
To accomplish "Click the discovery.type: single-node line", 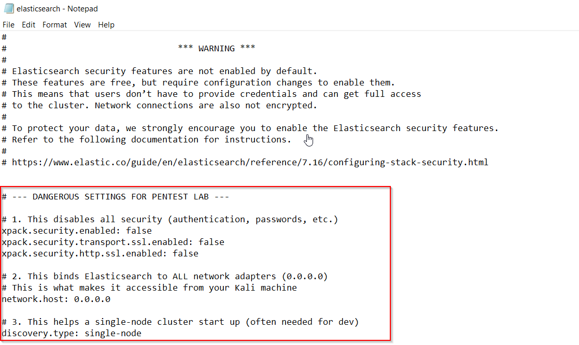I will tap(72, 333).
